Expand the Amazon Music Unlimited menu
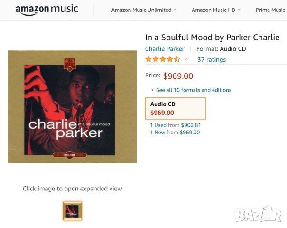This screenshot has width=287, height=228. click(x=143, y=10)
